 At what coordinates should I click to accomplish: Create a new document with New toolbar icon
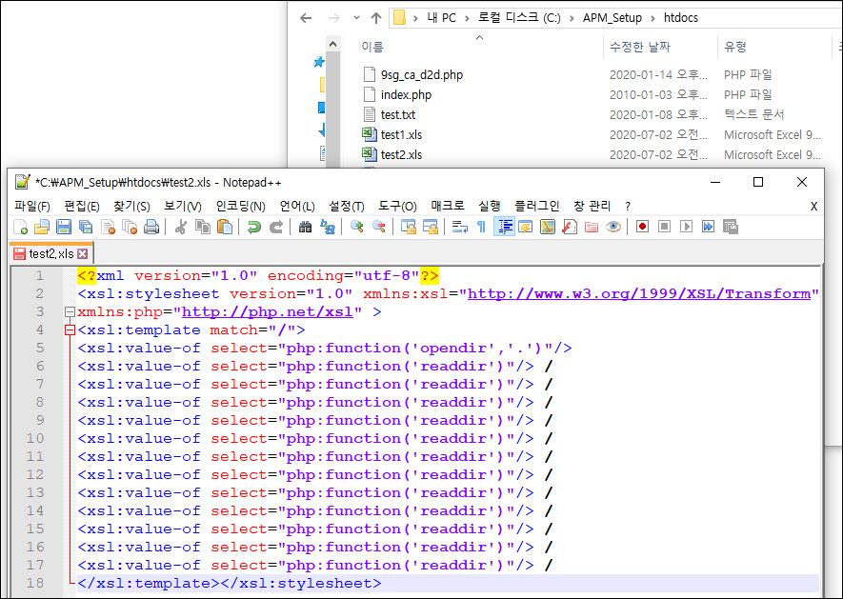pyautogui.click(x=20, y=227)
